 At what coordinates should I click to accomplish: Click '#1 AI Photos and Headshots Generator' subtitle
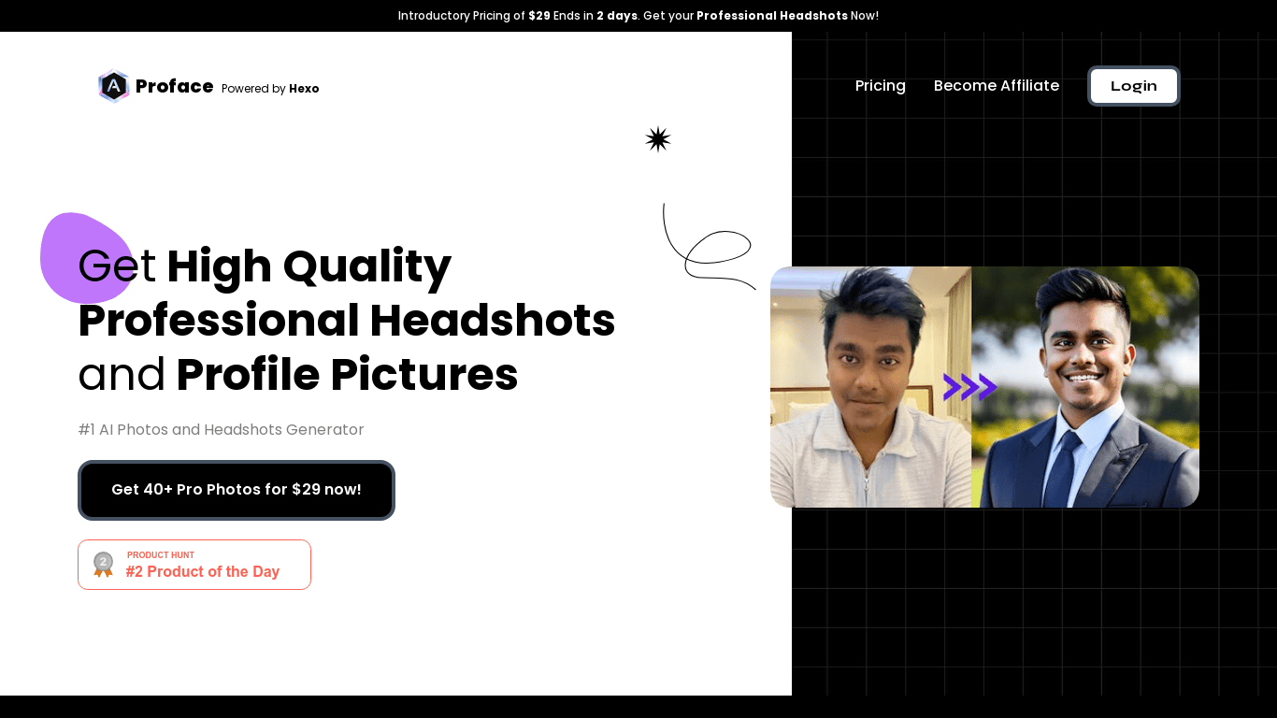[221, 430]
